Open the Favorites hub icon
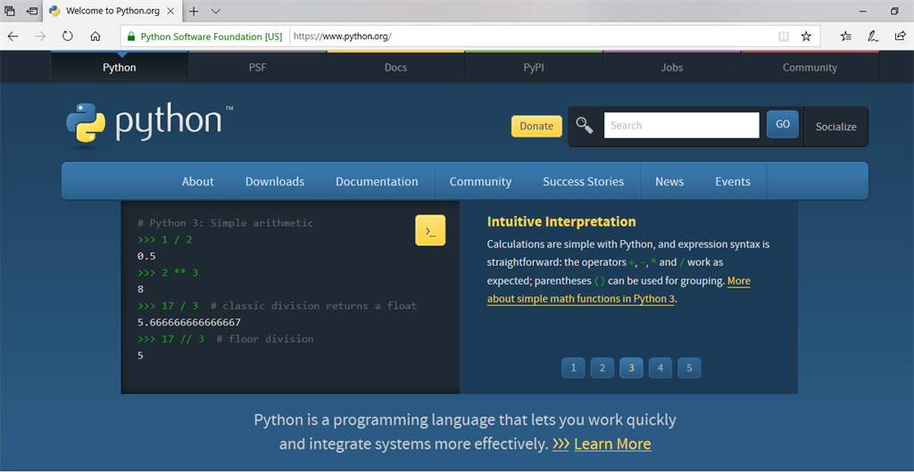The image size is (914, 472). [x=846, y=36]
